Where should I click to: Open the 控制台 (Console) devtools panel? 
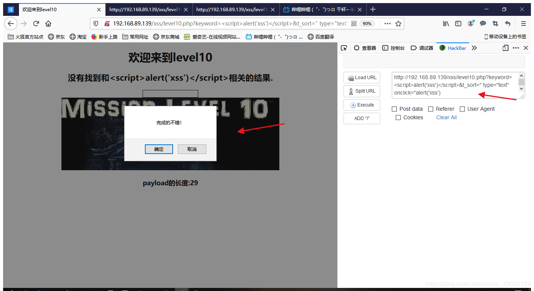393,48
